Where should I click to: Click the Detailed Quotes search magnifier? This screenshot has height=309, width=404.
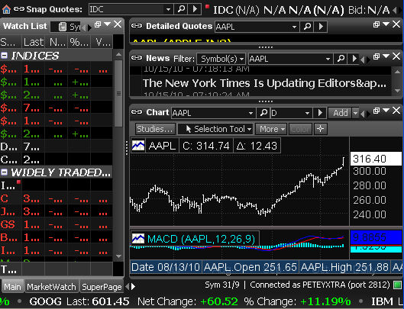click(307, 27)
